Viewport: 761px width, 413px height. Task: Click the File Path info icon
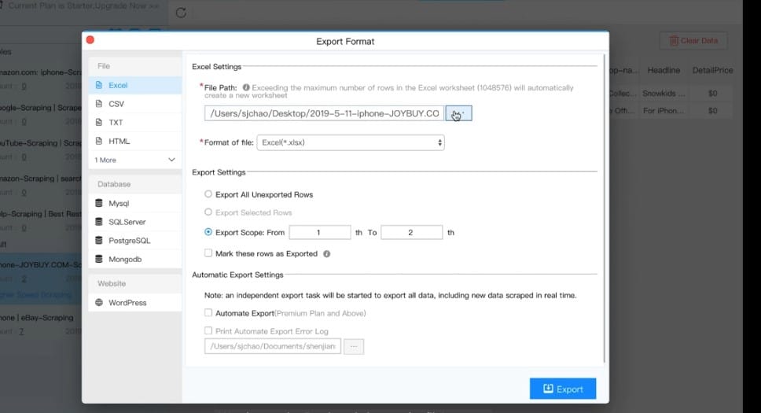pos(246,87)
